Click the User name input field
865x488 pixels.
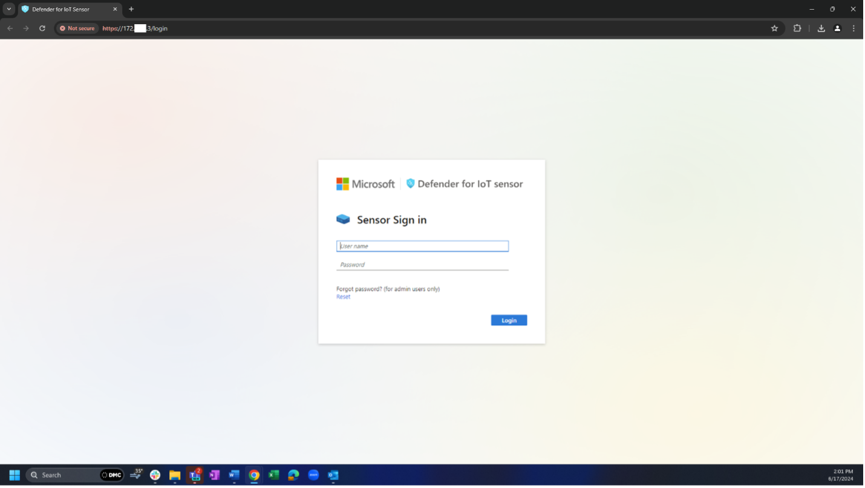pyautogui.click(x=422, y=246)
